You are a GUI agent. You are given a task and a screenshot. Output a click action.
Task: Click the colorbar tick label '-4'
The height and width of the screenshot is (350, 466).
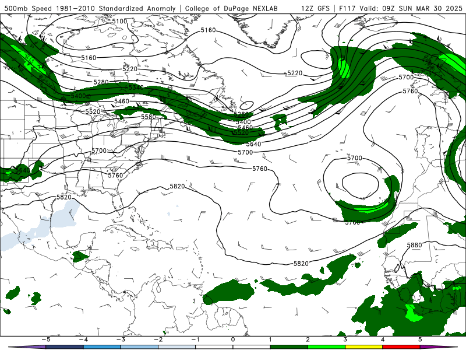click(x=83, y=339)
